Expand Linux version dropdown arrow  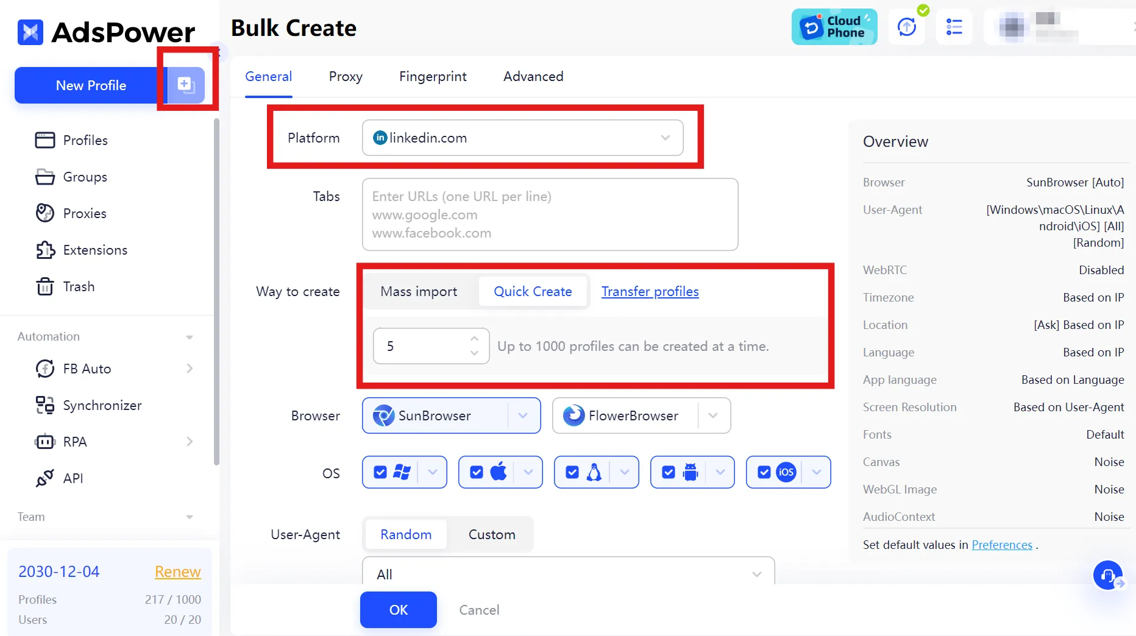pos(625,472)
